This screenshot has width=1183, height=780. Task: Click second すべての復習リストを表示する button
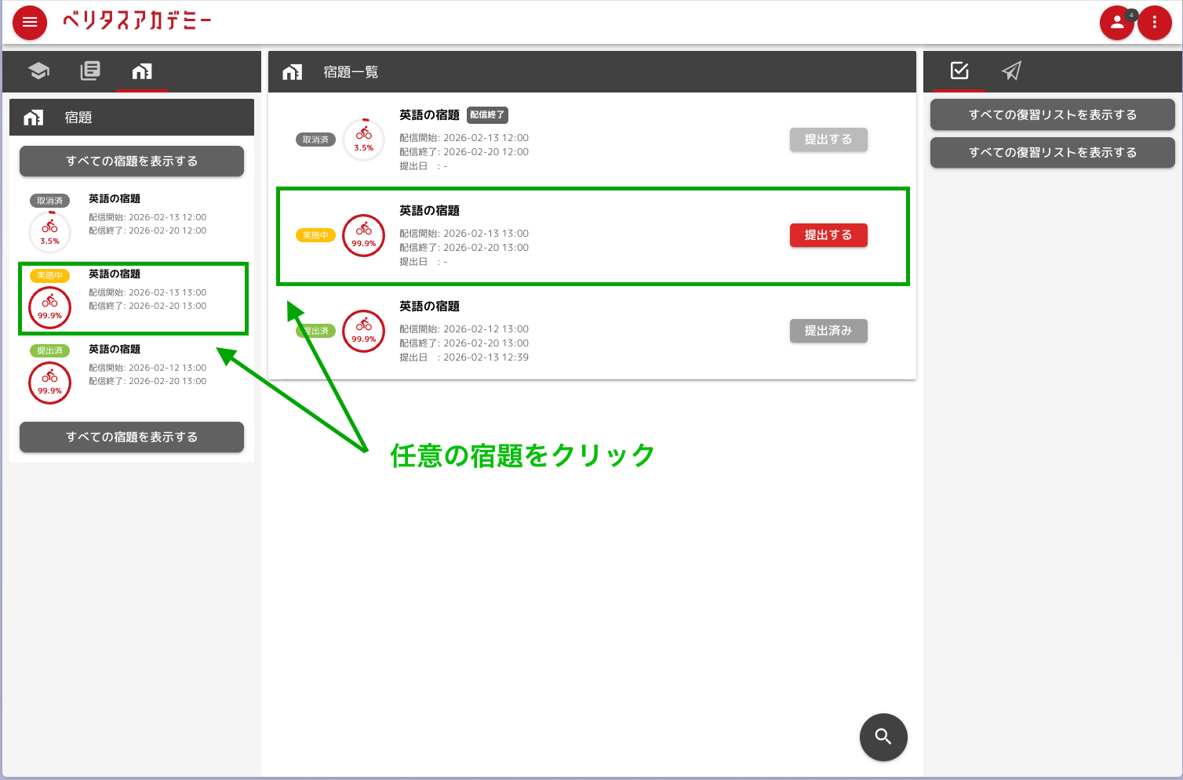tap(1052, 152)
